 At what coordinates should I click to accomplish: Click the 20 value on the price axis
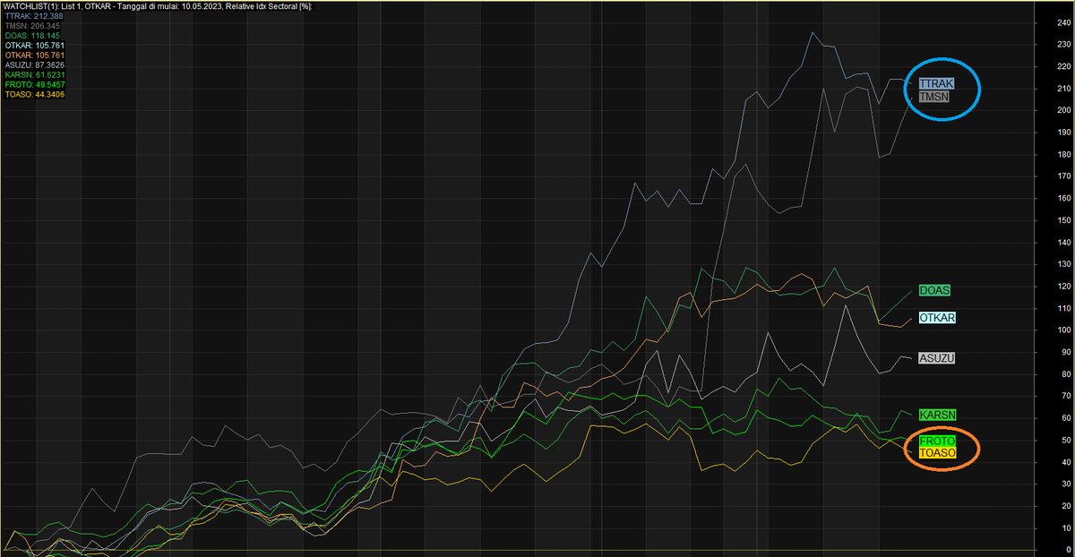1066,506
